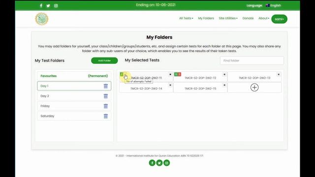Select the Friday folder
The image size is (315, 177).
point(74,106)
